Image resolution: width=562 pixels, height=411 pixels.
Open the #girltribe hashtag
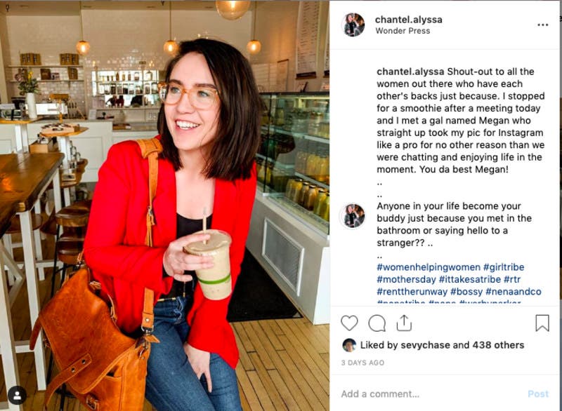pyautogui.click(x=504, y=267)
